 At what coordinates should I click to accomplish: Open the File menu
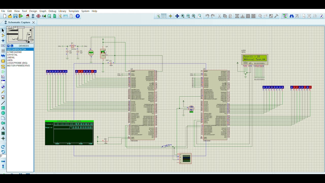3,11
